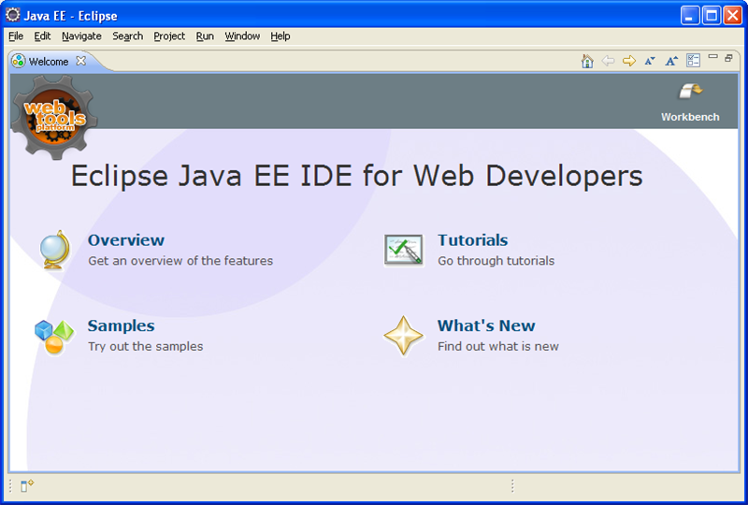Click the Workbench label
Viewport: 748px width, 505px height.
click(690, 117)
